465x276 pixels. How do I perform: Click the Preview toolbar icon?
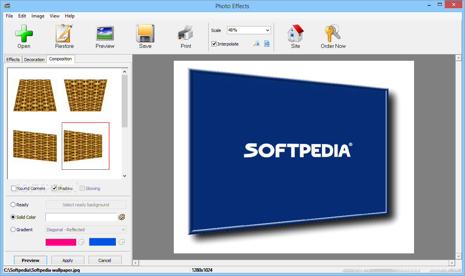pyautogui.click(x=105, y=33)
